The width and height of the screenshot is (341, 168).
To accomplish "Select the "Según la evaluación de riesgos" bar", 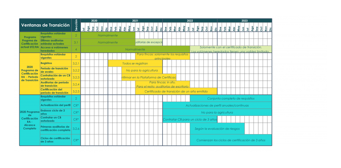I will (217, 128).
